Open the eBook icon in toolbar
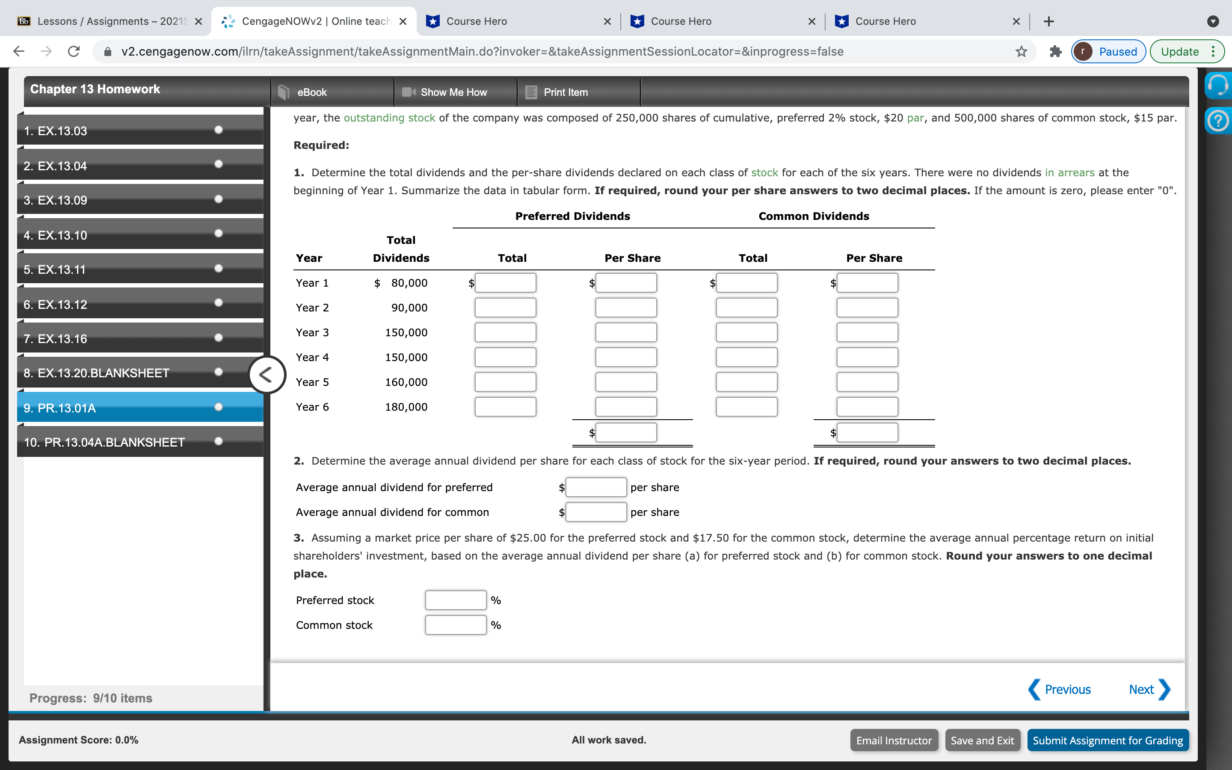This screenshot has width=1232, height=770. (284, 92)
